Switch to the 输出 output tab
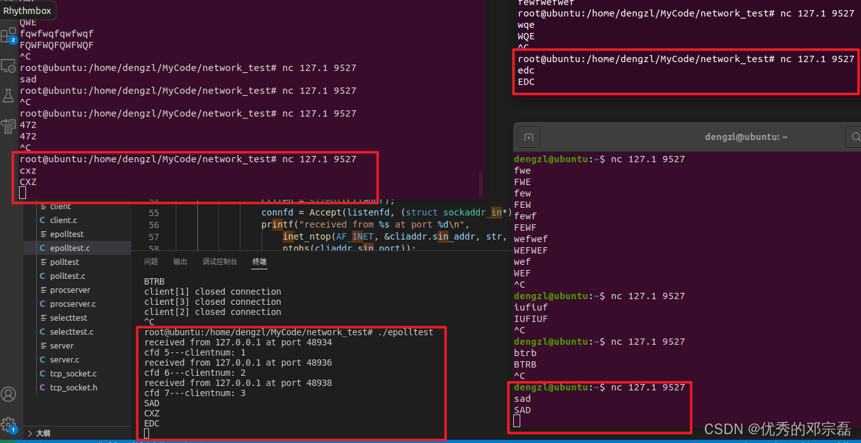The width and height of the screenshot is (861, 443). coord(180,261)
